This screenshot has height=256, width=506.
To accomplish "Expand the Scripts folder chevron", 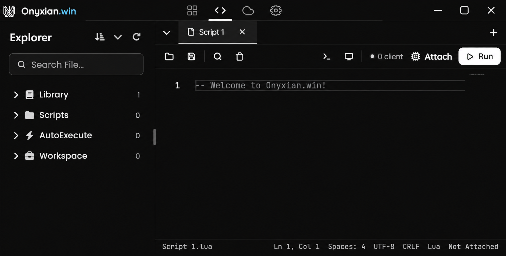I will point(16,115).
